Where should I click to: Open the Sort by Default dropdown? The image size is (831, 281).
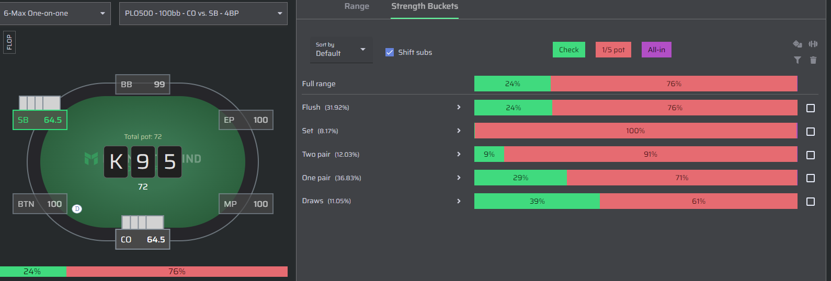point(341,50)
